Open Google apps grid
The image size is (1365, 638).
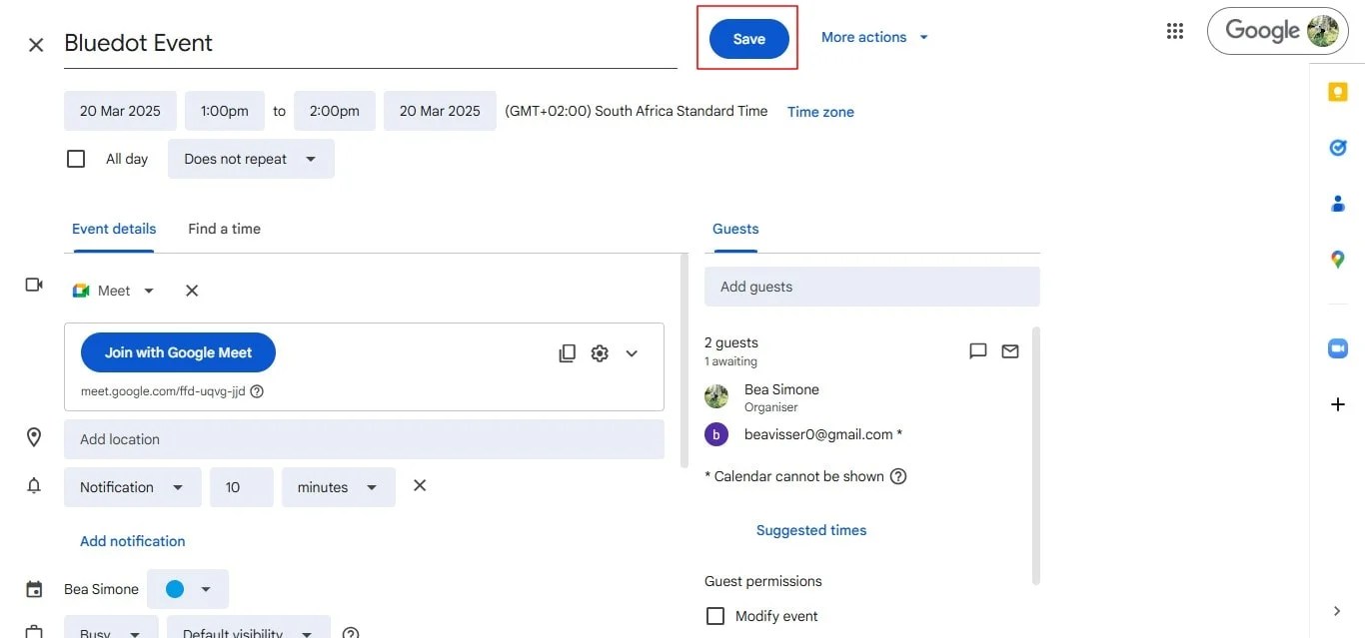tap(1175, 31)
